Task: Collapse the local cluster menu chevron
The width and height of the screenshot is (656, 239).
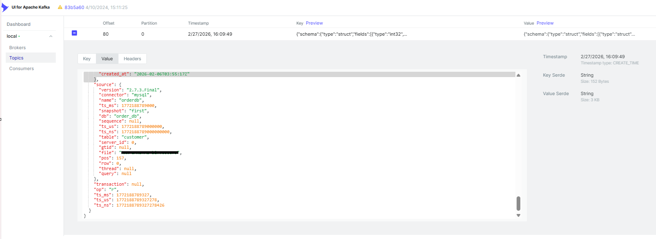Action: (51, 36)
